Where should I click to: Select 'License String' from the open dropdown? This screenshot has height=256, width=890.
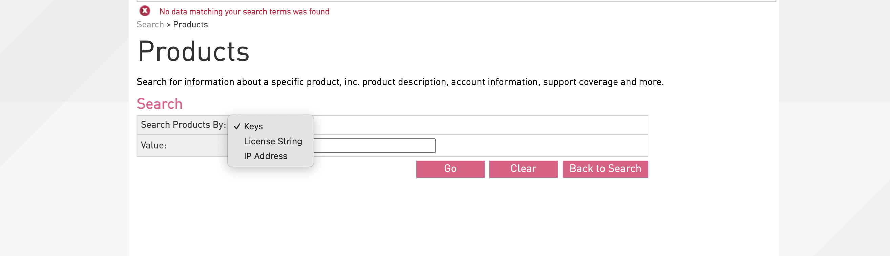273,141
